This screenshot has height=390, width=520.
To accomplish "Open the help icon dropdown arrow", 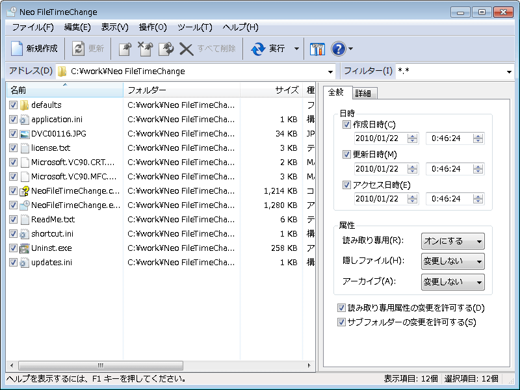I will tap(350, 49).
